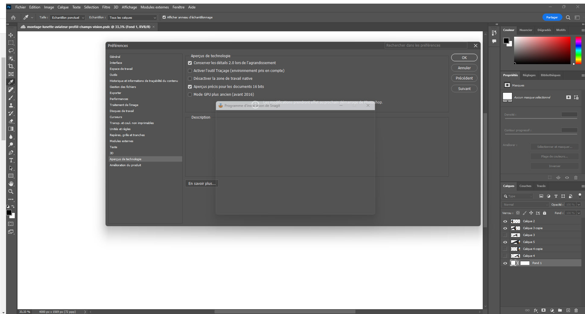Select the Crop tool
Image resolution: width=585 pixels, height=314 pixels.
pos(11,66)
